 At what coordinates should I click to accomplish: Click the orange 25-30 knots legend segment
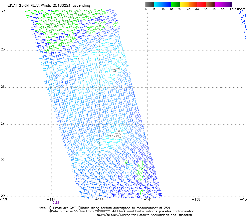tap(193, 4)
